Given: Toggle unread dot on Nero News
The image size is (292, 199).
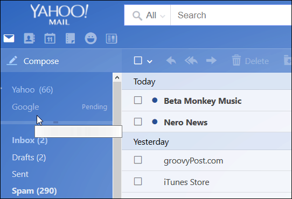Looking at the screenshot, I should [155, 122].
